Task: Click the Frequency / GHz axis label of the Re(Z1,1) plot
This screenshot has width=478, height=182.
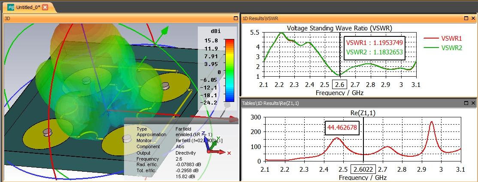Action: pyautogui.click(x=363, y=177)
